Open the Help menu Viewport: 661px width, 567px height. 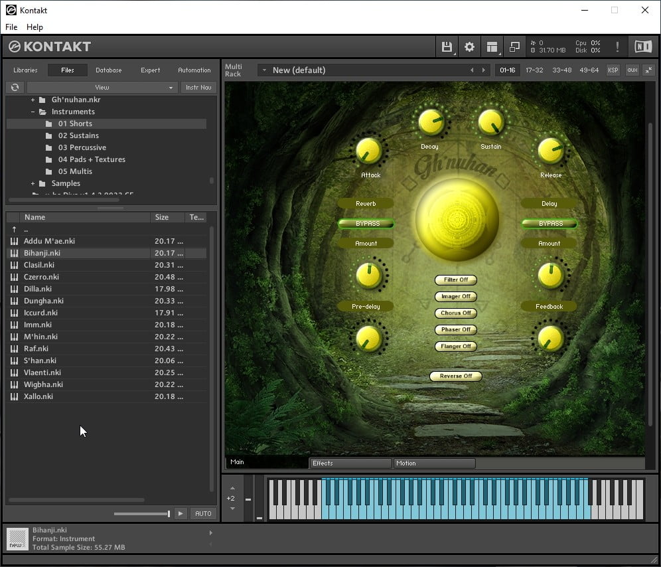[x=35, y=27]
